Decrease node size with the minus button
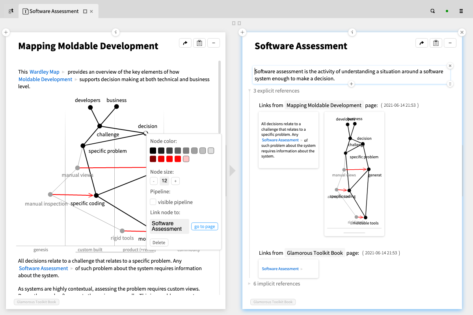 point(154,181)
